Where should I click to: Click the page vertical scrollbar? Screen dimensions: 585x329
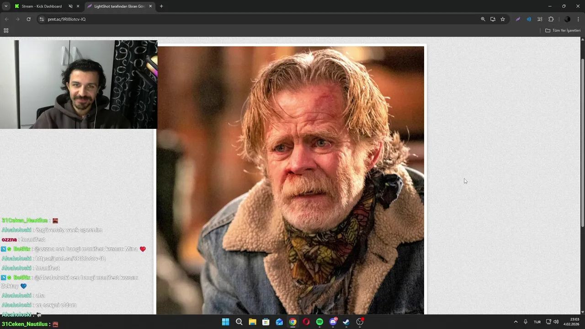point(582,143)
